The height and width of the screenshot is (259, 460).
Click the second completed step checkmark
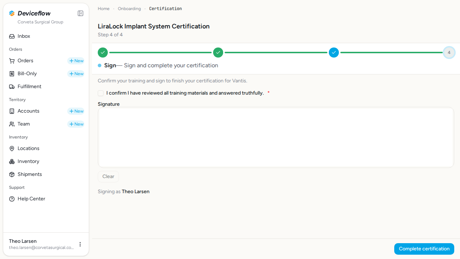point(218,53)
